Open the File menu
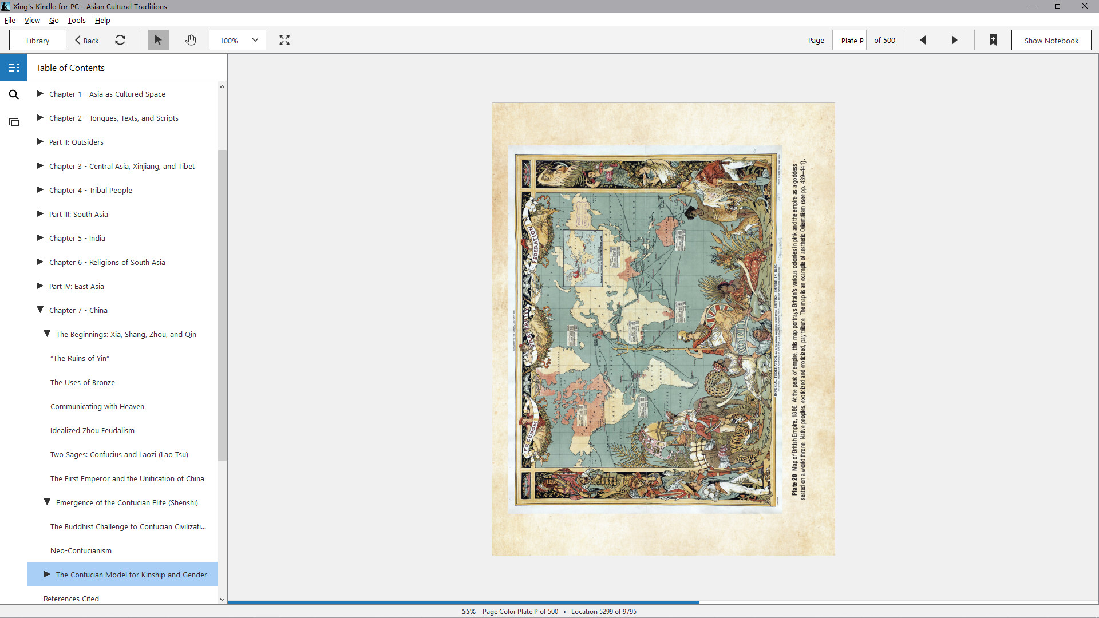The image size is (1099, 618). [10, 20]
